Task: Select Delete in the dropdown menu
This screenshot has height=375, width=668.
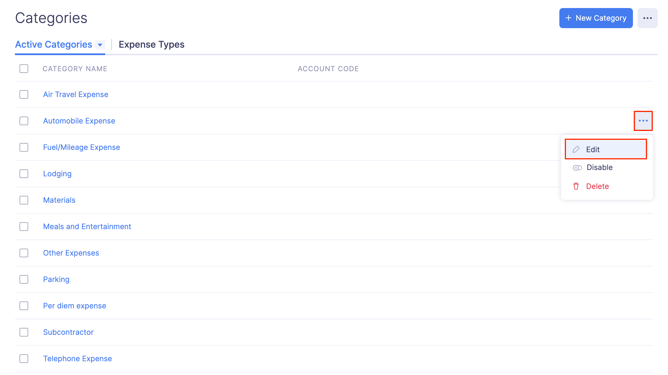Action: point(597,186)
